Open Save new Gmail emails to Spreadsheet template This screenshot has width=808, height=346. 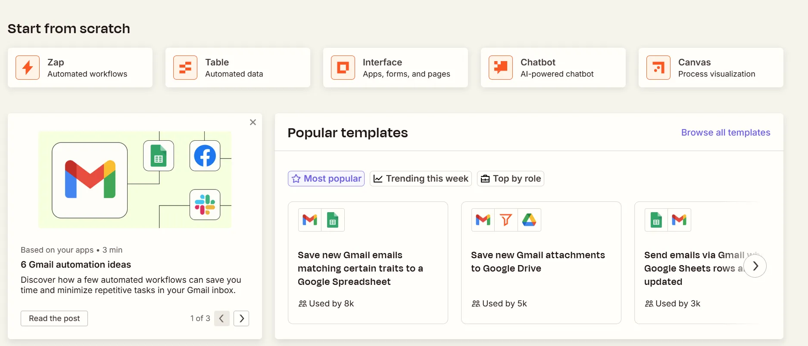point(368,263)
